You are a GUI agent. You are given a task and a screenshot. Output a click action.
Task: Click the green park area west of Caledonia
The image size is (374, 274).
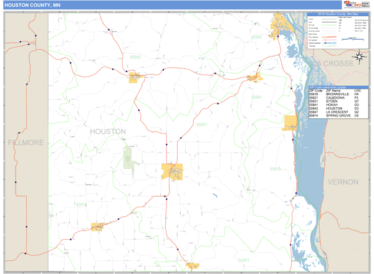click(x=129, y=158)
